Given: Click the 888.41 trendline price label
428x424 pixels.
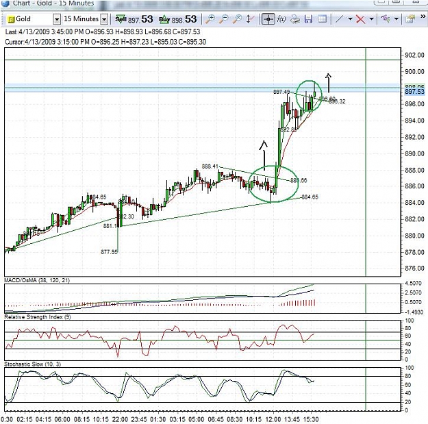Looking at the screenshot, I should (x=210, y=166).
